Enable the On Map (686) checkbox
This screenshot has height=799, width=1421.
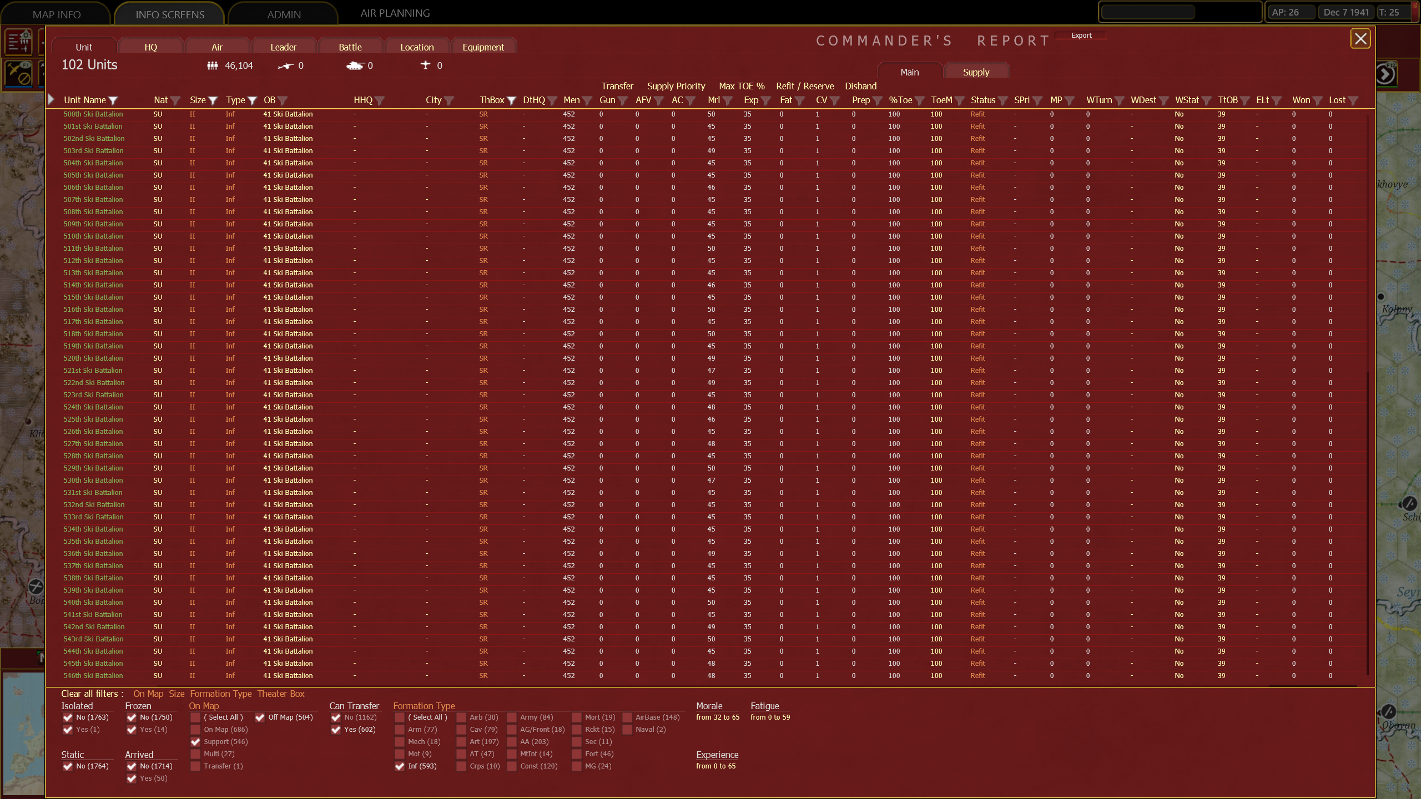tap(195, 730)
